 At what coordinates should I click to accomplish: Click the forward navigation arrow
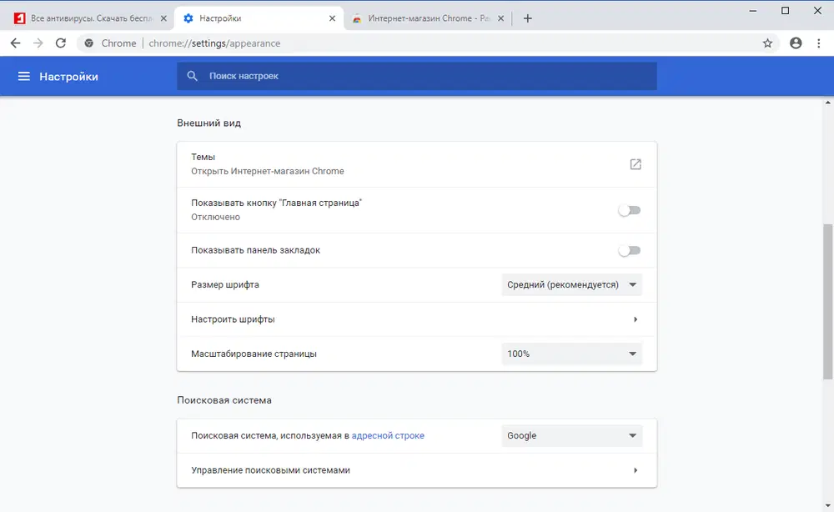click(x=38, y=43)
